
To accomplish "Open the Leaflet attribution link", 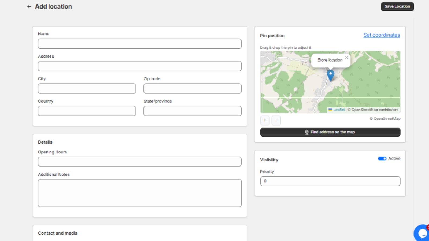I will coord(339,110).
